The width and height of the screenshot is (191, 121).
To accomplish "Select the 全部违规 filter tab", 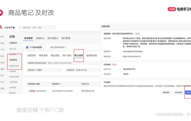I will click(x=31, y=55).
